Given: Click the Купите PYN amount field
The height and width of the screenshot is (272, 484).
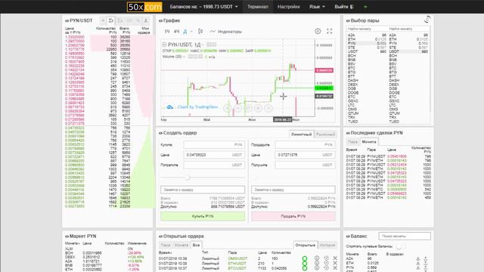Looking at the screenshot, I should 214,144.
